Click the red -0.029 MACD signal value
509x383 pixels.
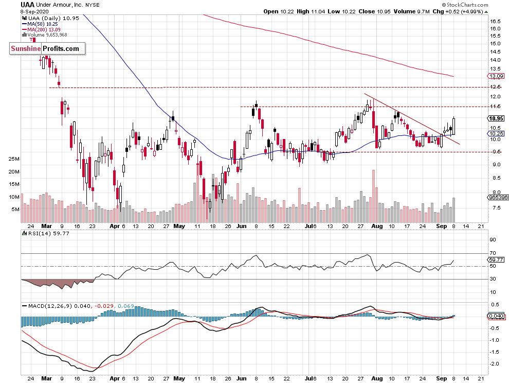point(104,306)
